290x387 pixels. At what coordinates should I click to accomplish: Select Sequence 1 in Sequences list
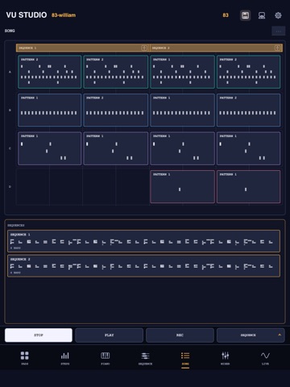click(143, 241)
